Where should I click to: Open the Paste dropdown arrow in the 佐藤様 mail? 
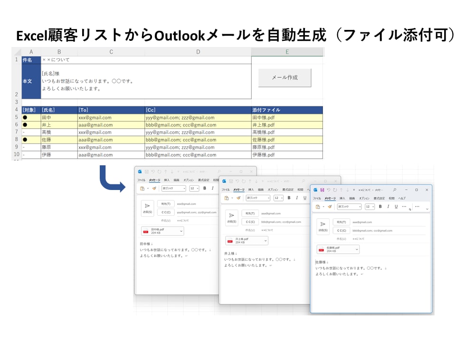pos(323,207)
